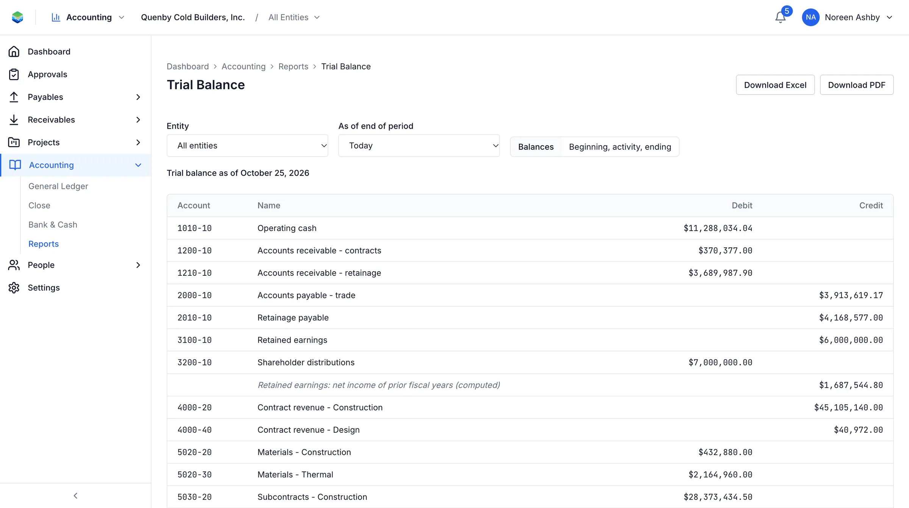
Task: Click the Accounting book icon in sidebar
Action: (15, 165)
